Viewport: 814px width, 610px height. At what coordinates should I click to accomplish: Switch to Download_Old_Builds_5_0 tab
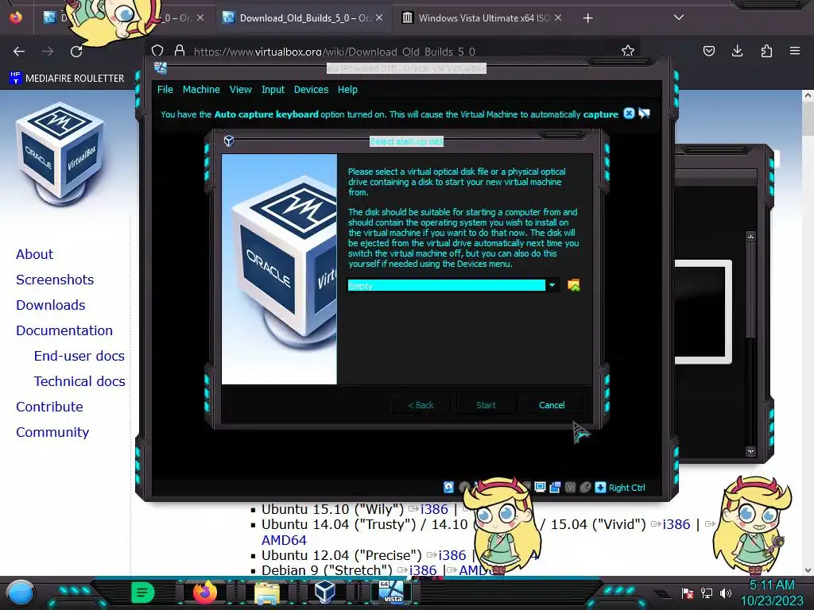[304, 17]
